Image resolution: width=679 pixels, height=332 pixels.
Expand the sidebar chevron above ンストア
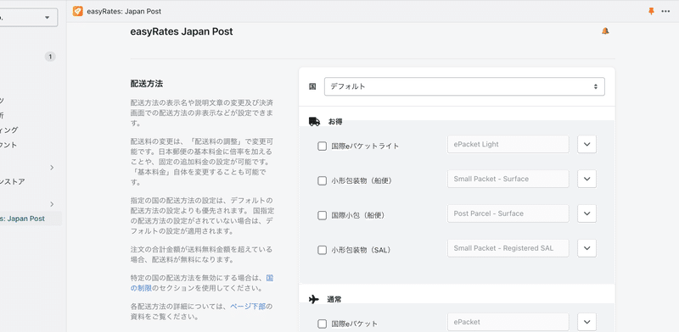(x=52, y=168)
